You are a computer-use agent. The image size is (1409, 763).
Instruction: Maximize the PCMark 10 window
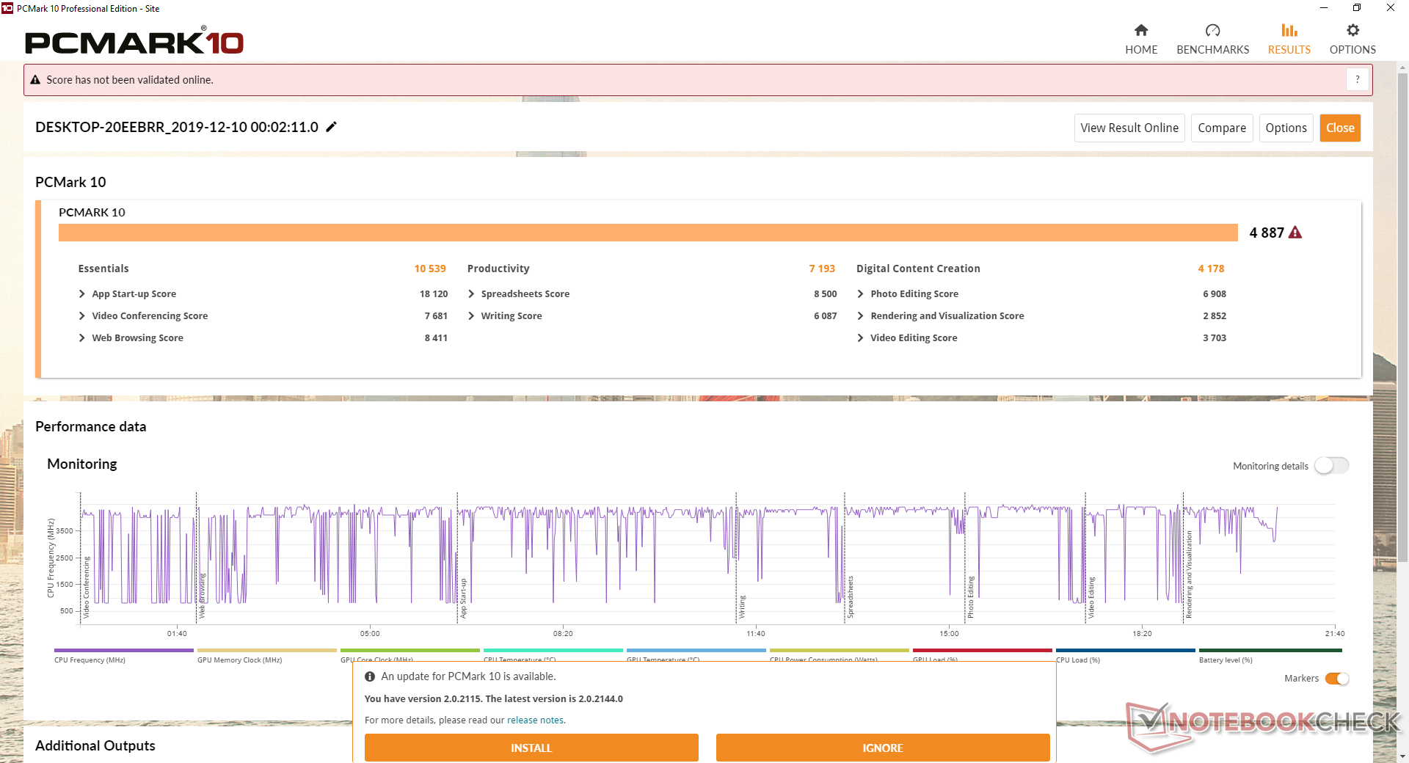[1357, 8]
